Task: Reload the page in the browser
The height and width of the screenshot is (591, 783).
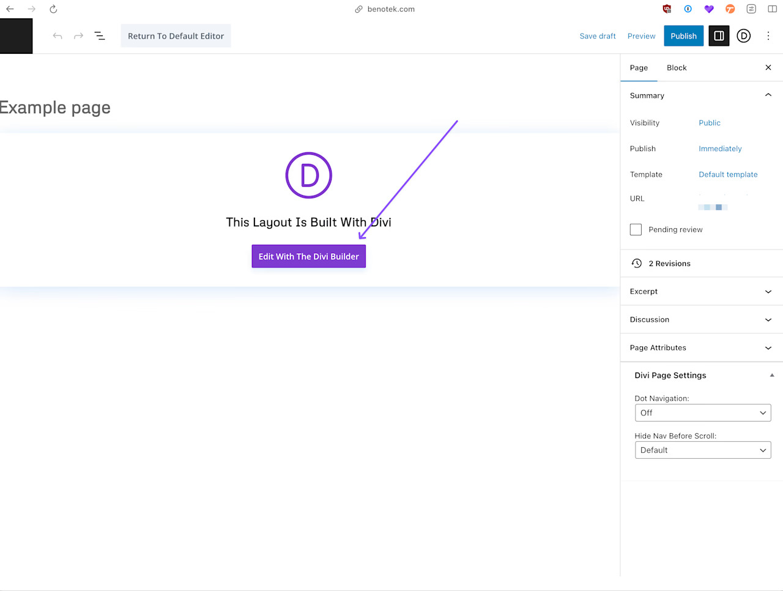Action: click(x=53, y=9)
